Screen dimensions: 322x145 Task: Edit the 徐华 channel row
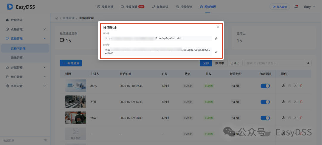click(295, 118)
